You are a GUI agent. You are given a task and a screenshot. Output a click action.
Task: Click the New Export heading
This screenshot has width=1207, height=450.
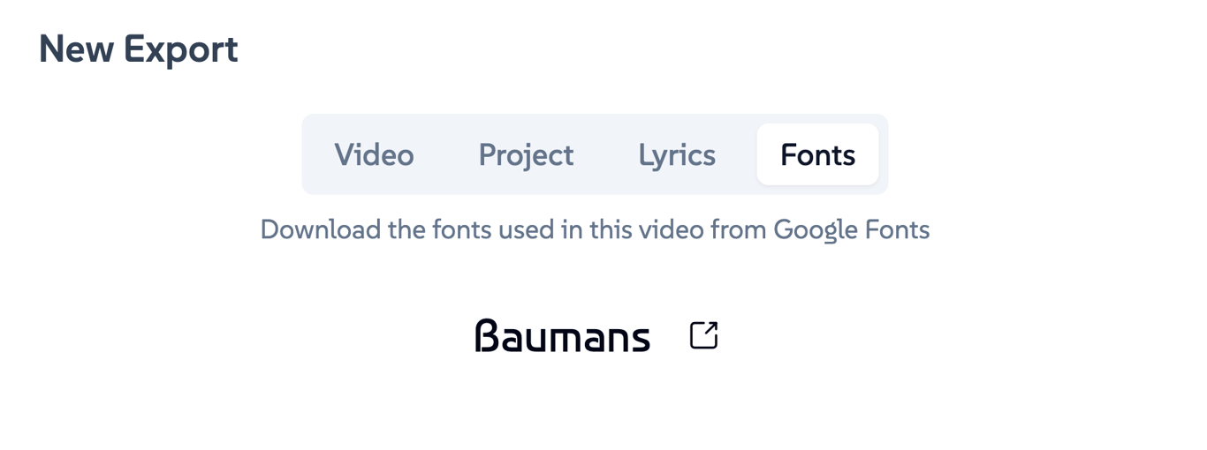click(139, 49)
